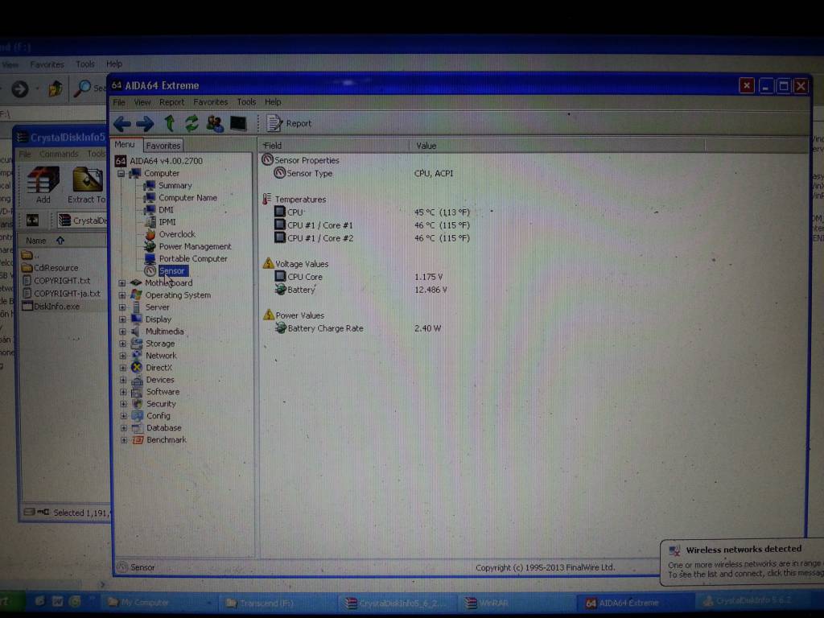Select the Sensor tree item
The height and width of the screenshot is (618, 824).
point(172,271)
